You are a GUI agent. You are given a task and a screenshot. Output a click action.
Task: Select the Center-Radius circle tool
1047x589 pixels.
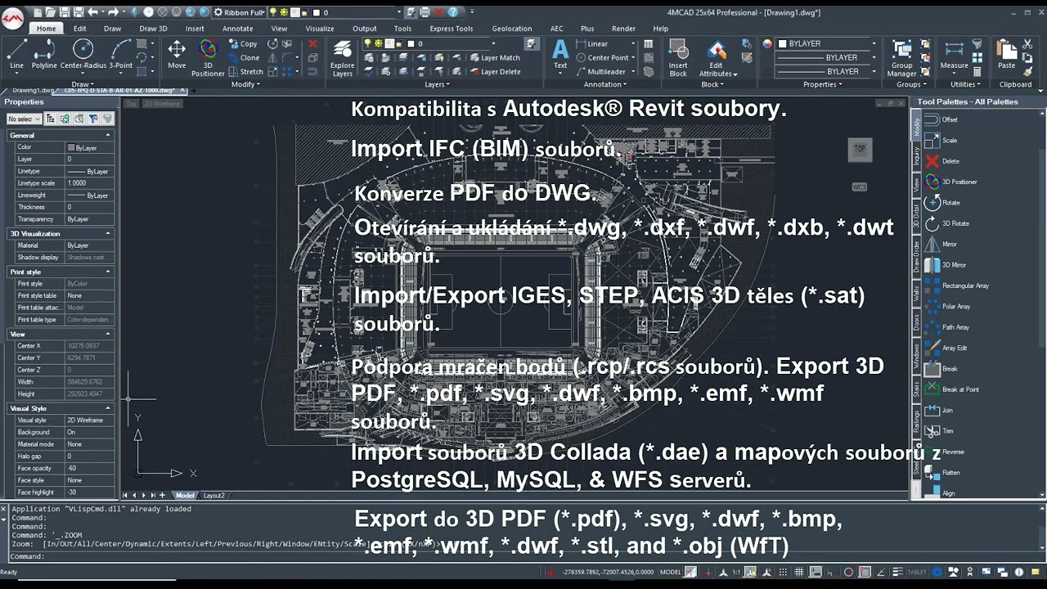(83, 54)
